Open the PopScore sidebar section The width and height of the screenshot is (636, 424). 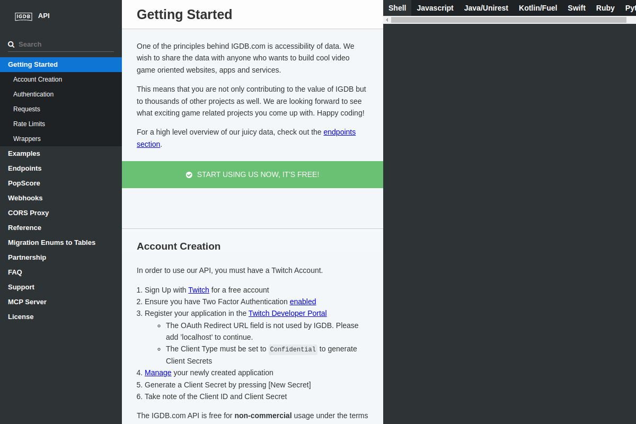tap(61, 183)
